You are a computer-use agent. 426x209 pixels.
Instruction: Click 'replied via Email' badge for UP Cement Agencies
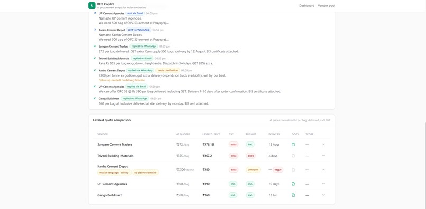click(136, 87)
